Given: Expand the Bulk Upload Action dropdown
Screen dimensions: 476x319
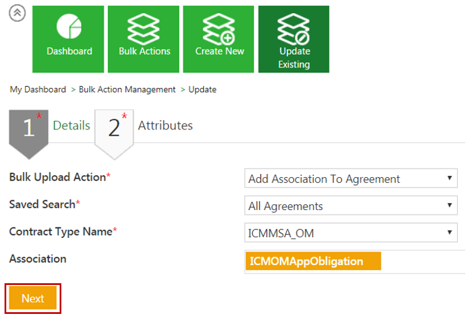Looking at the screenshot, I should [350, 179].
